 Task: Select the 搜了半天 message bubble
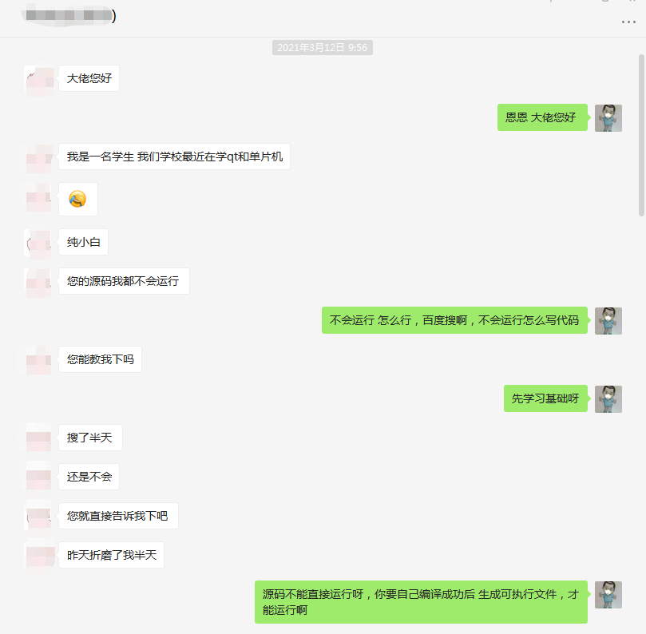coord(90,438)
